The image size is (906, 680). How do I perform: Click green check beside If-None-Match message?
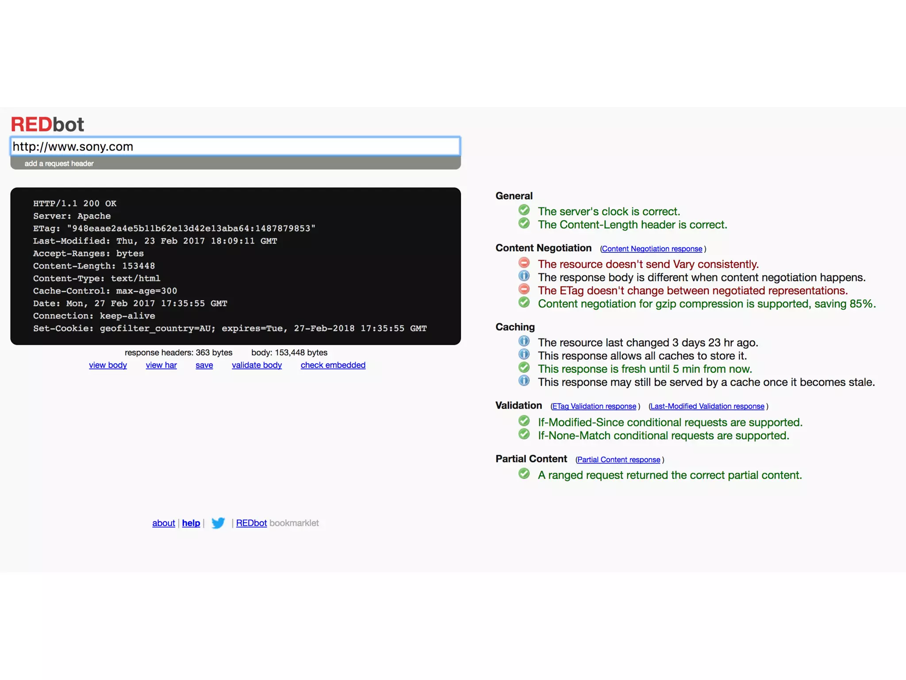click(524, 434)
